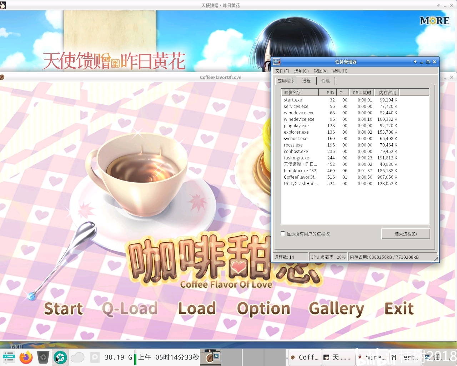This screenshot has height=366, width=457.
Task: Sort by the 映像名字 column header
Action: coord(300,93)
